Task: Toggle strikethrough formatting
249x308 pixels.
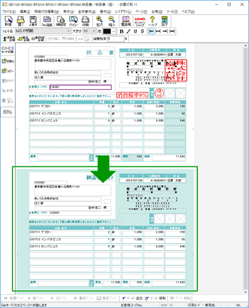Action: click(142, 31)
